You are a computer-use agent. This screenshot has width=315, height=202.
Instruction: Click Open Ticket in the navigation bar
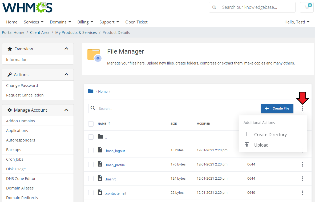pyautogui.click(x=136, y=22)
